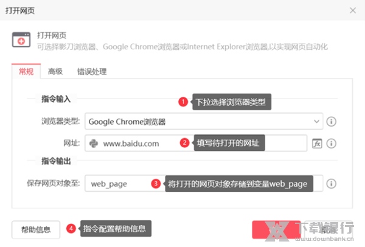Click the info icon beside browser type
365x247 pixels.
(332, 121)
